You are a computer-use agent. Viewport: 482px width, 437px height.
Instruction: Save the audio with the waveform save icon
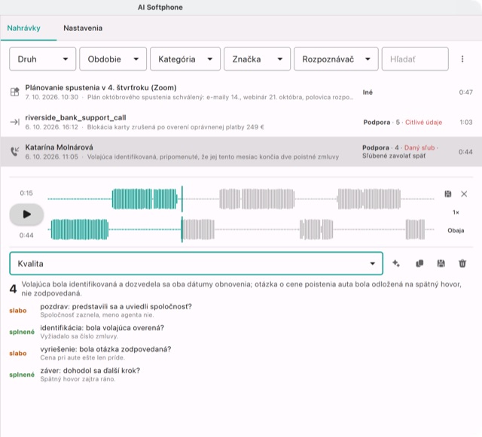click(448, 194)
